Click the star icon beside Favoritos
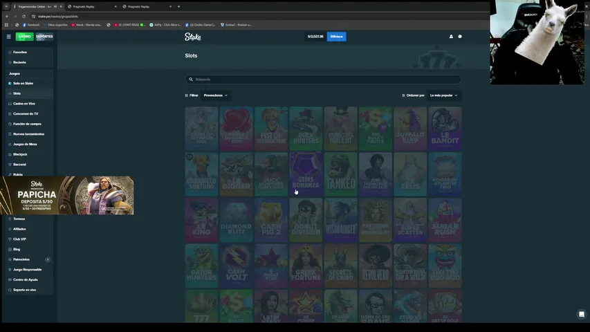Screen dimensions: 590x332 10,53
